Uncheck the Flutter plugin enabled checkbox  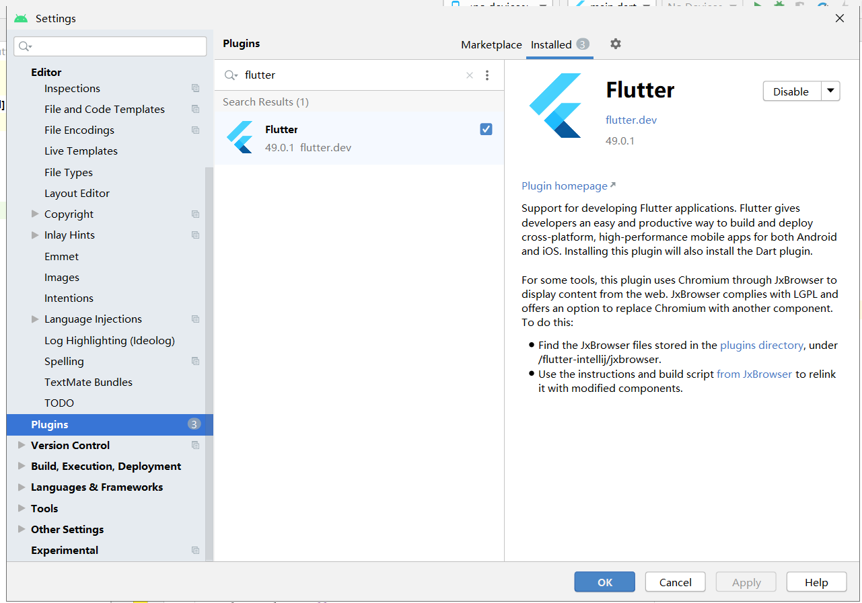click(x=486, y=129)
